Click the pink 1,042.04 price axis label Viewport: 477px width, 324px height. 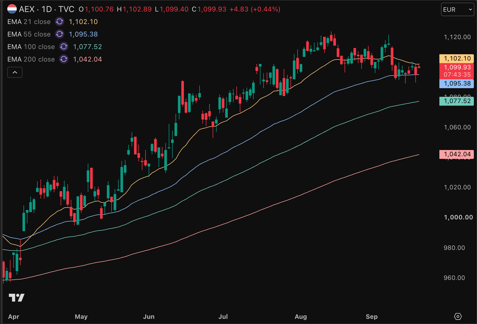click(457, 154)
